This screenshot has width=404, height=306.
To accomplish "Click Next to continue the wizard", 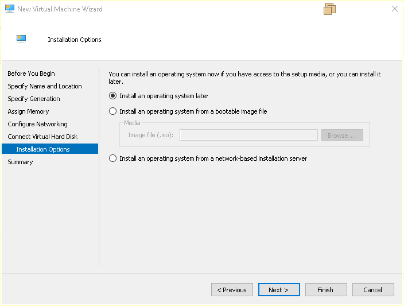I will tap(279, 290).
